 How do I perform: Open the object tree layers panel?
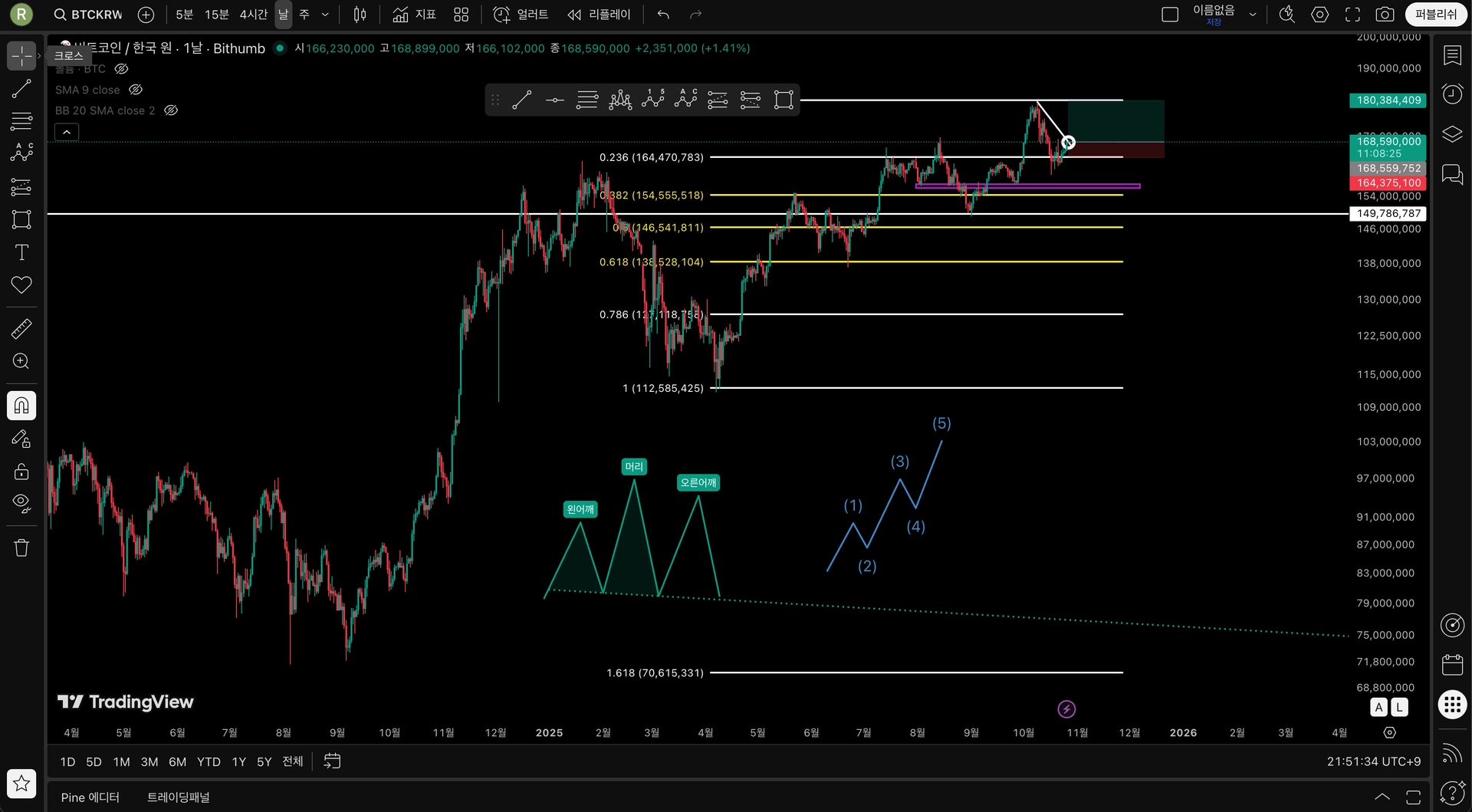point(1452,134)
